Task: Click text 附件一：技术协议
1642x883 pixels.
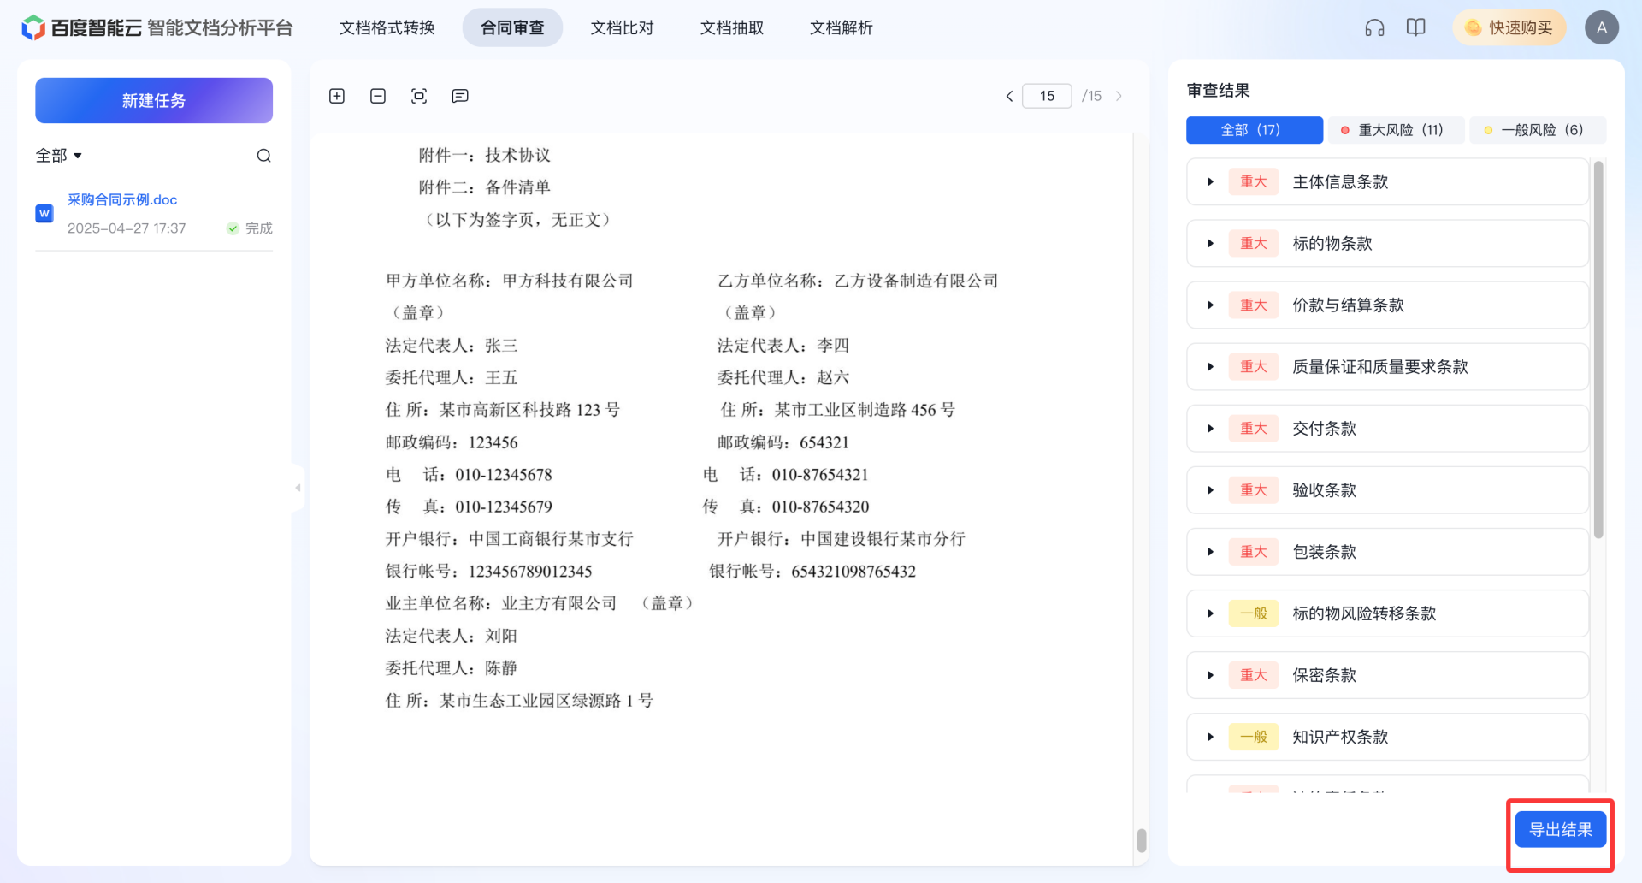Action: click(485, 155)
